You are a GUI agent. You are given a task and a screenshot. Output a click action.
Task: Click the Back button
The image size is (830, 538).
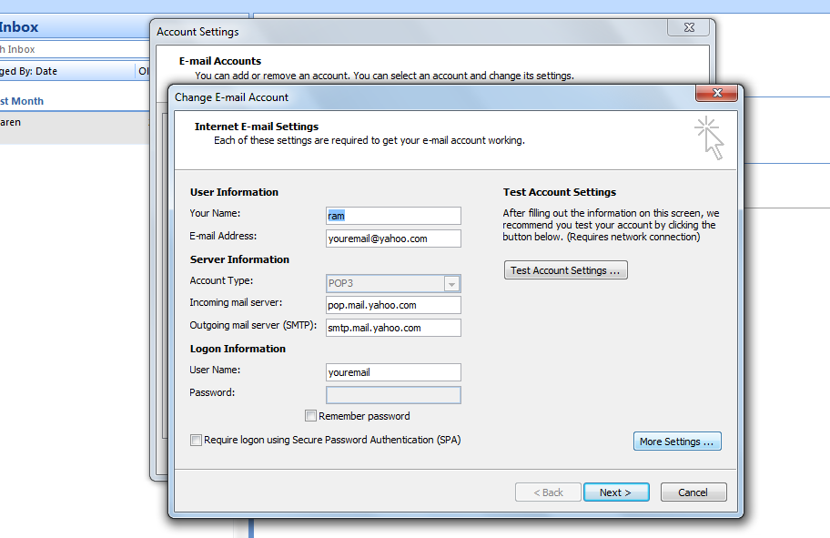[x=547, y=492]
